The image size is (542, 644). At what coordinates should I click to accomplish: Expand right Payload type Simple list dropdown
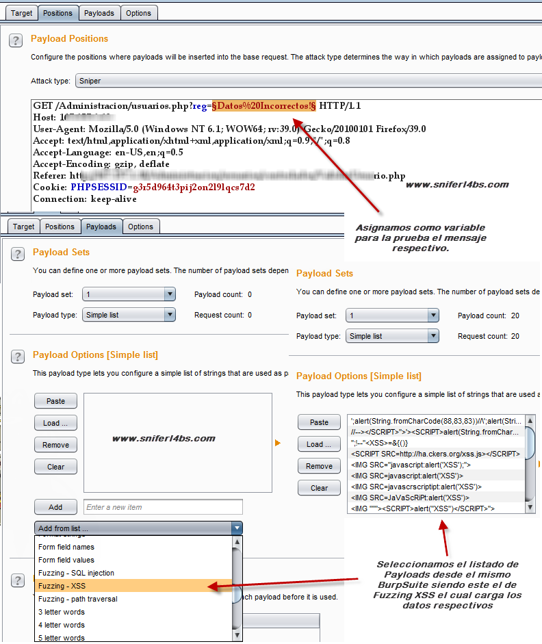pos(392,337)
